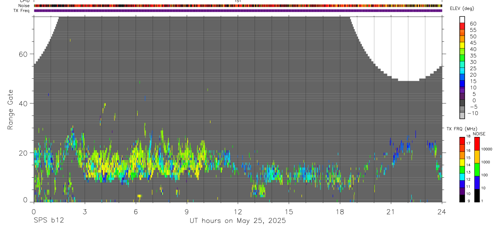Click the Noise color strip at top

(x=238, y=6)
